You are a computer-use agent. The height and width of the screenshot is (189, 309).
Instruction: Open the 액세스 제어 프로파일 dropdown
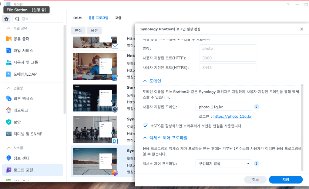coord(224,164)
